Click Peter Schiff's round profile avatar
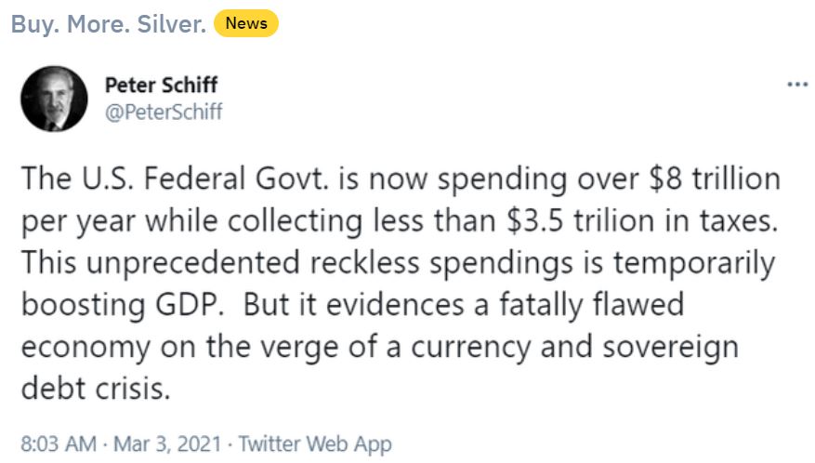 point(54,99)
